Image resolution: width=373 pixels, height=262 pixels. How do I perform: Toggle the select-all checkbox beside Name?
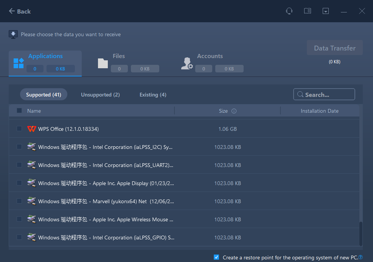click(19, 111)
